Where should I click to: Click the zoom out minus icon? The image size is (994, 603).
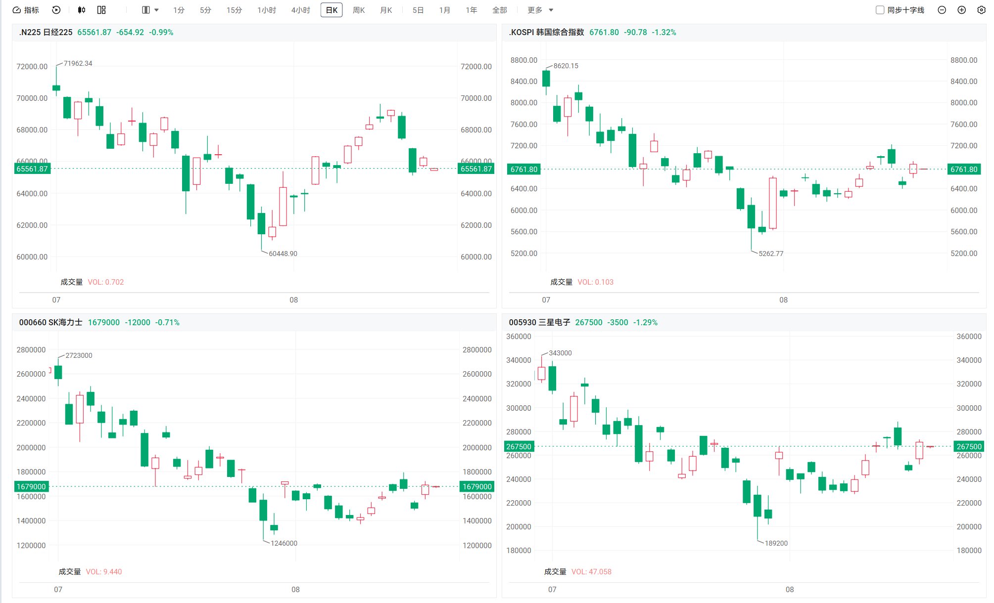click(x=942, y=10)
